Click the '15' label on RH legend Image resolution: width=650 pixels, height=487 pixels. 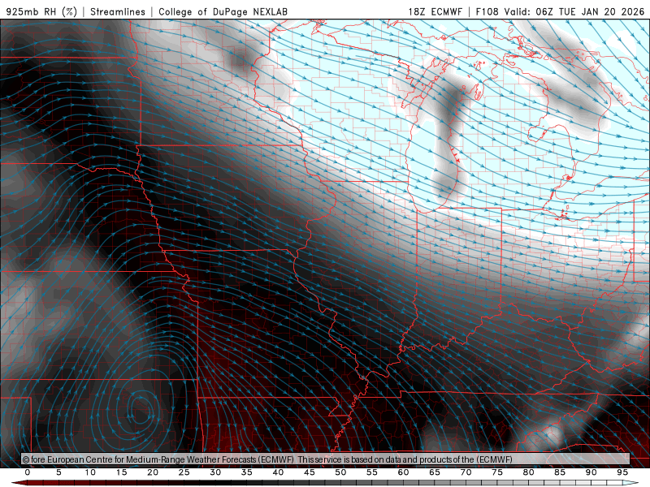point(121,472)
